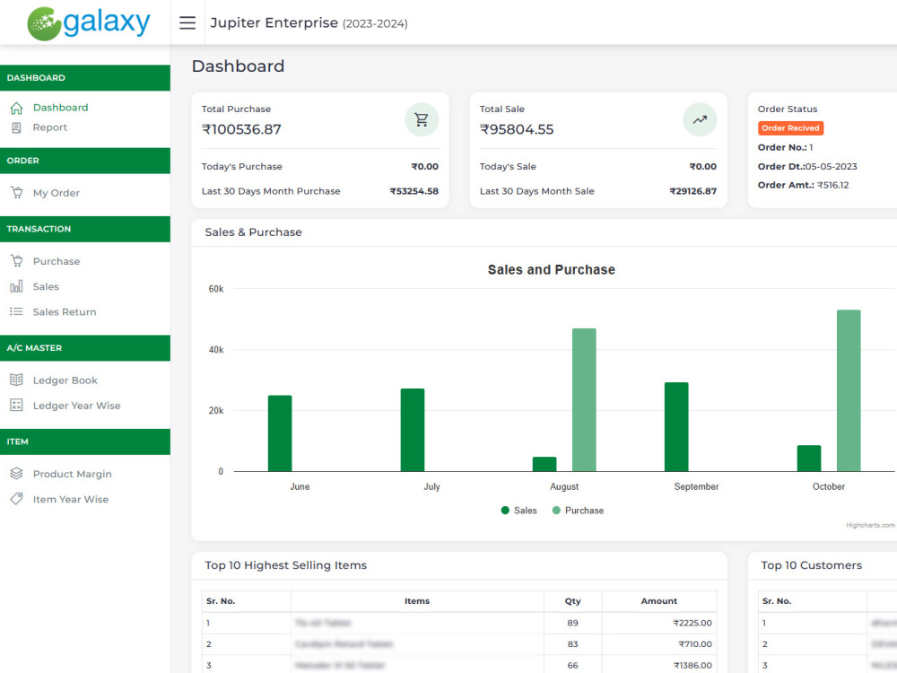Go to Sales transaction page
This screenshot has height=673, width=897.
(46, 286)
